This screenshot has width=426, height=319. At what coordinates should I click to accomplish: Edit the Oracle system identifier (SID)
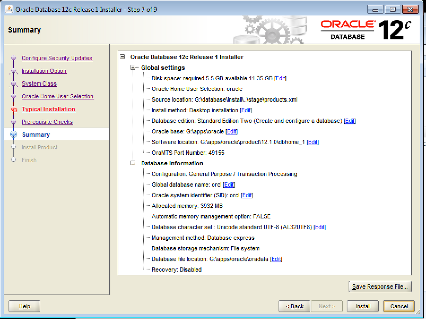pos(247,196)
